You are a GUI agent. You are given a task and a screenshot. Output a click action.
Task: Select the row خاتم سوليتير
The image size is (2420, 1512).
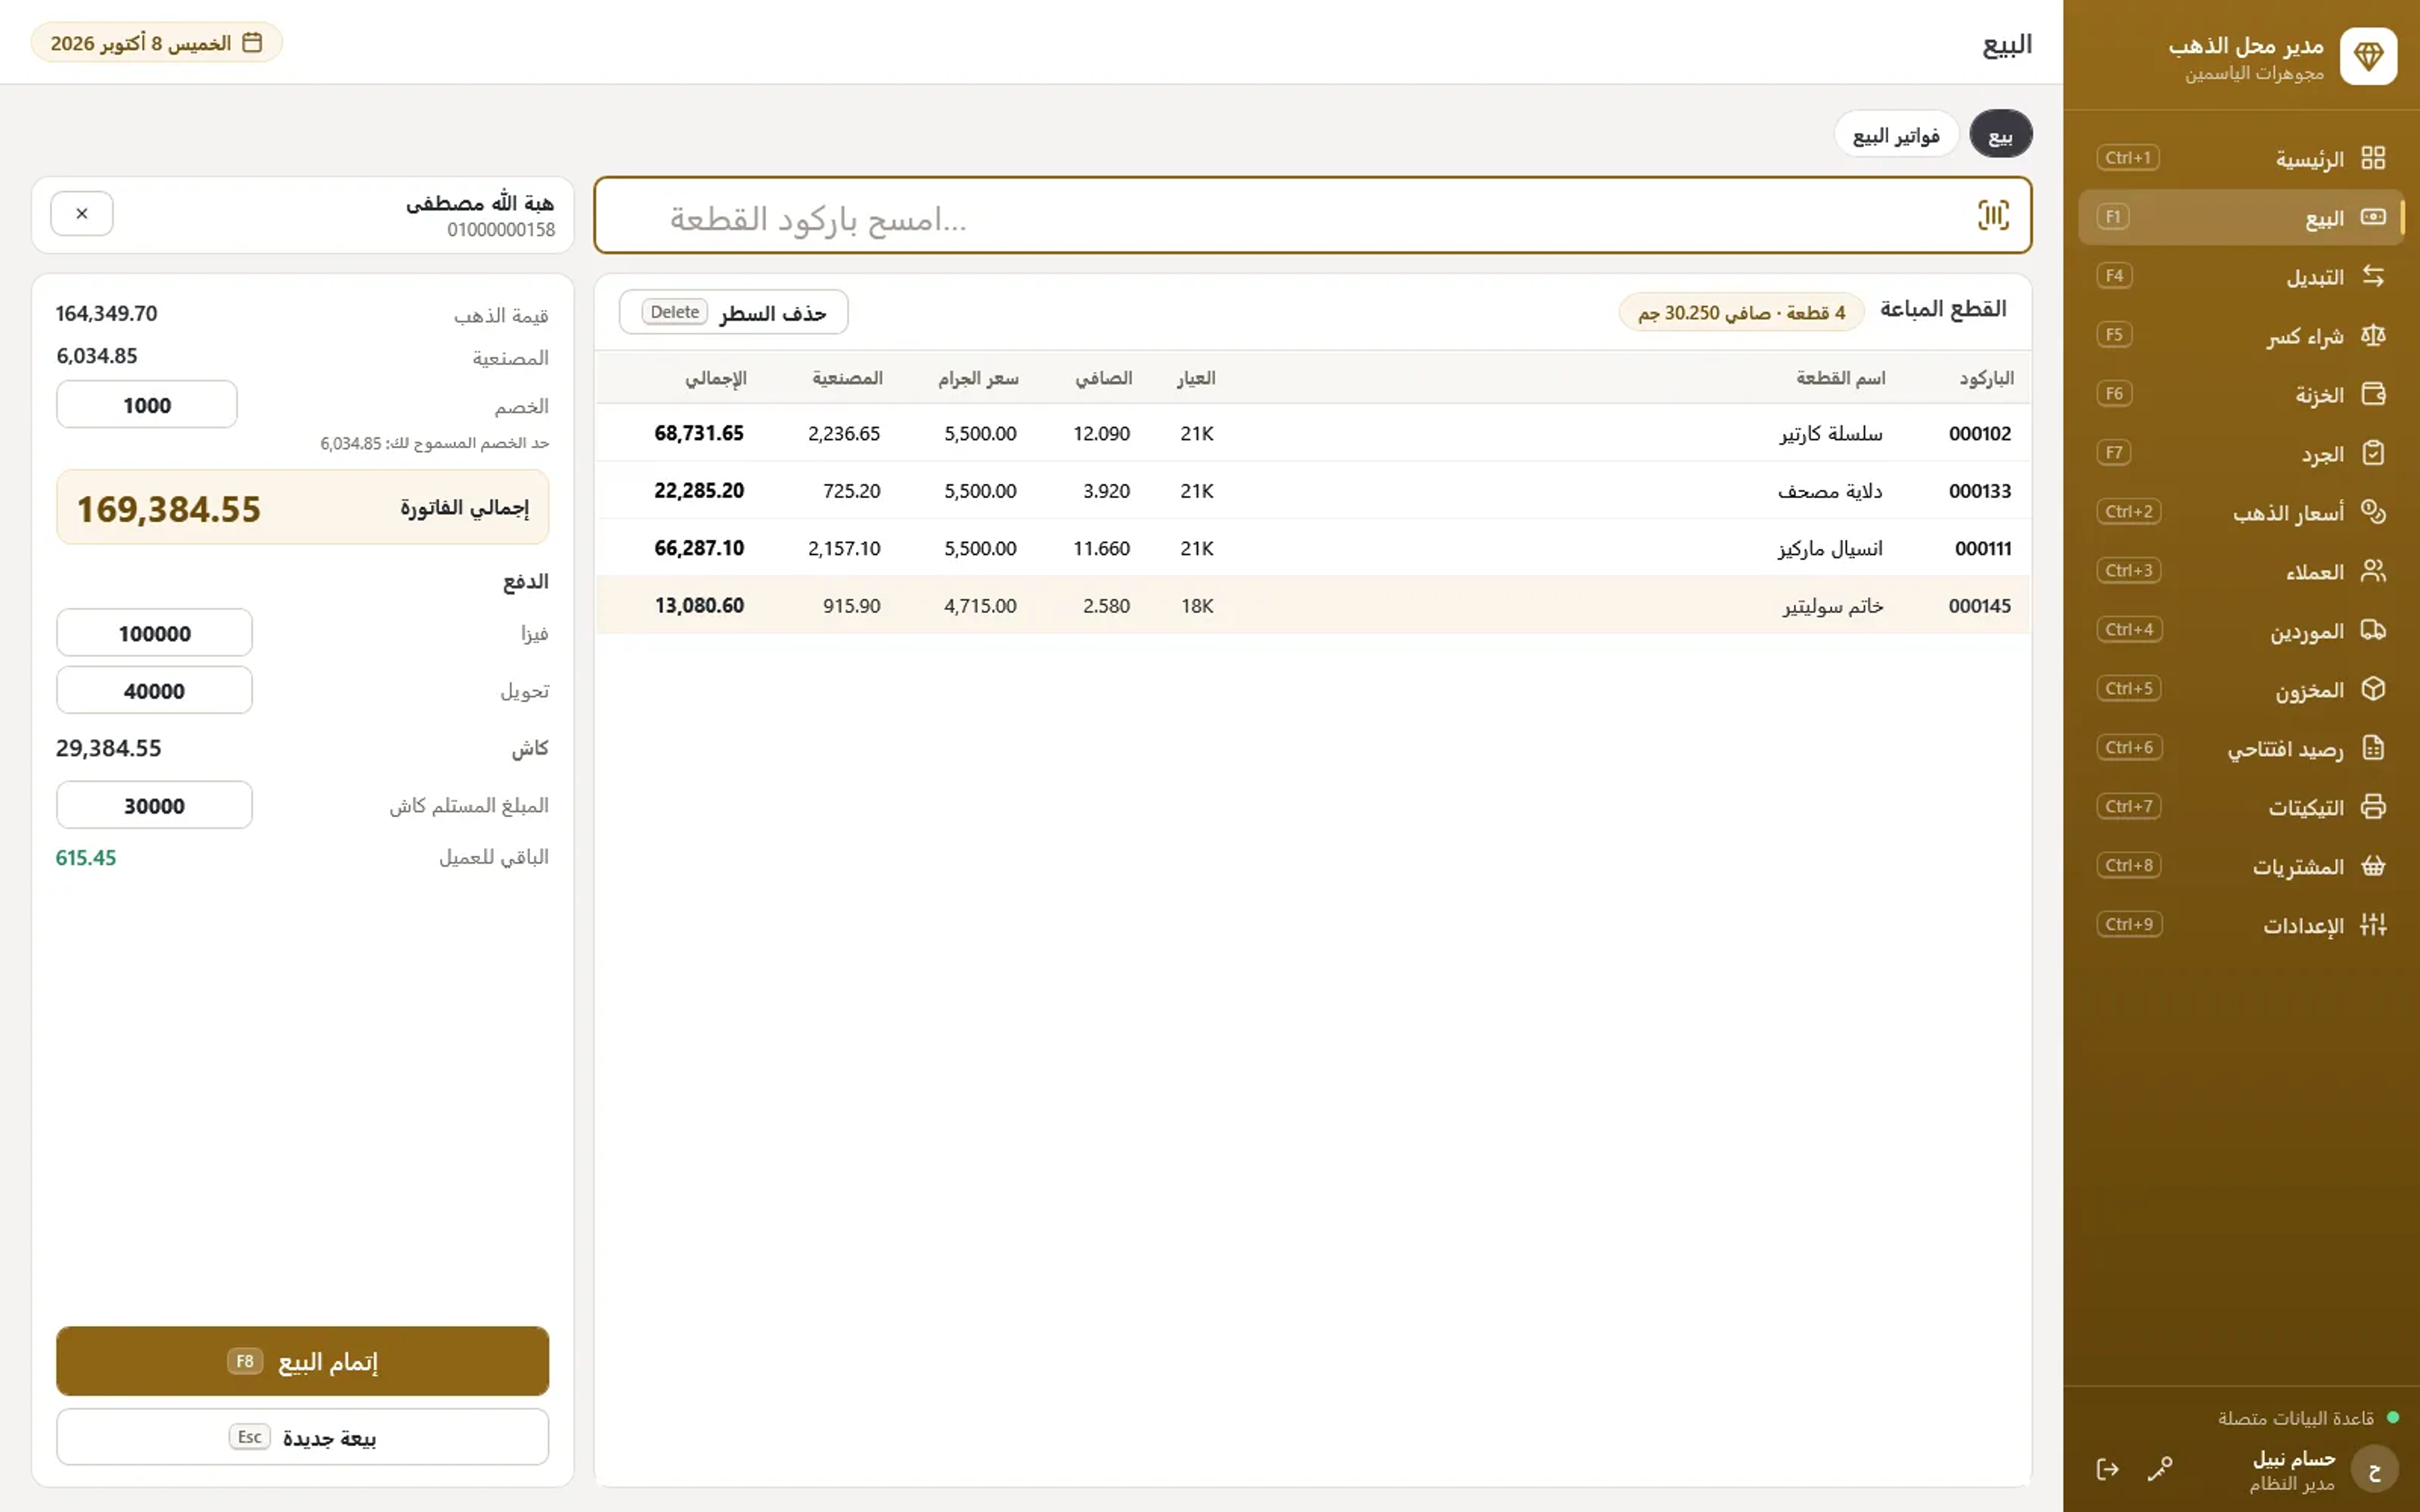click(1313, 605)
